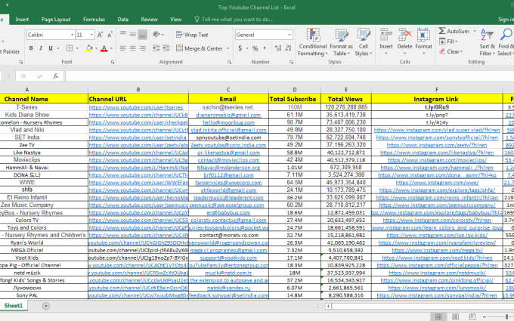Screen dimensions: 514x321
Task: Toggle align right
Action: [143, 48]
